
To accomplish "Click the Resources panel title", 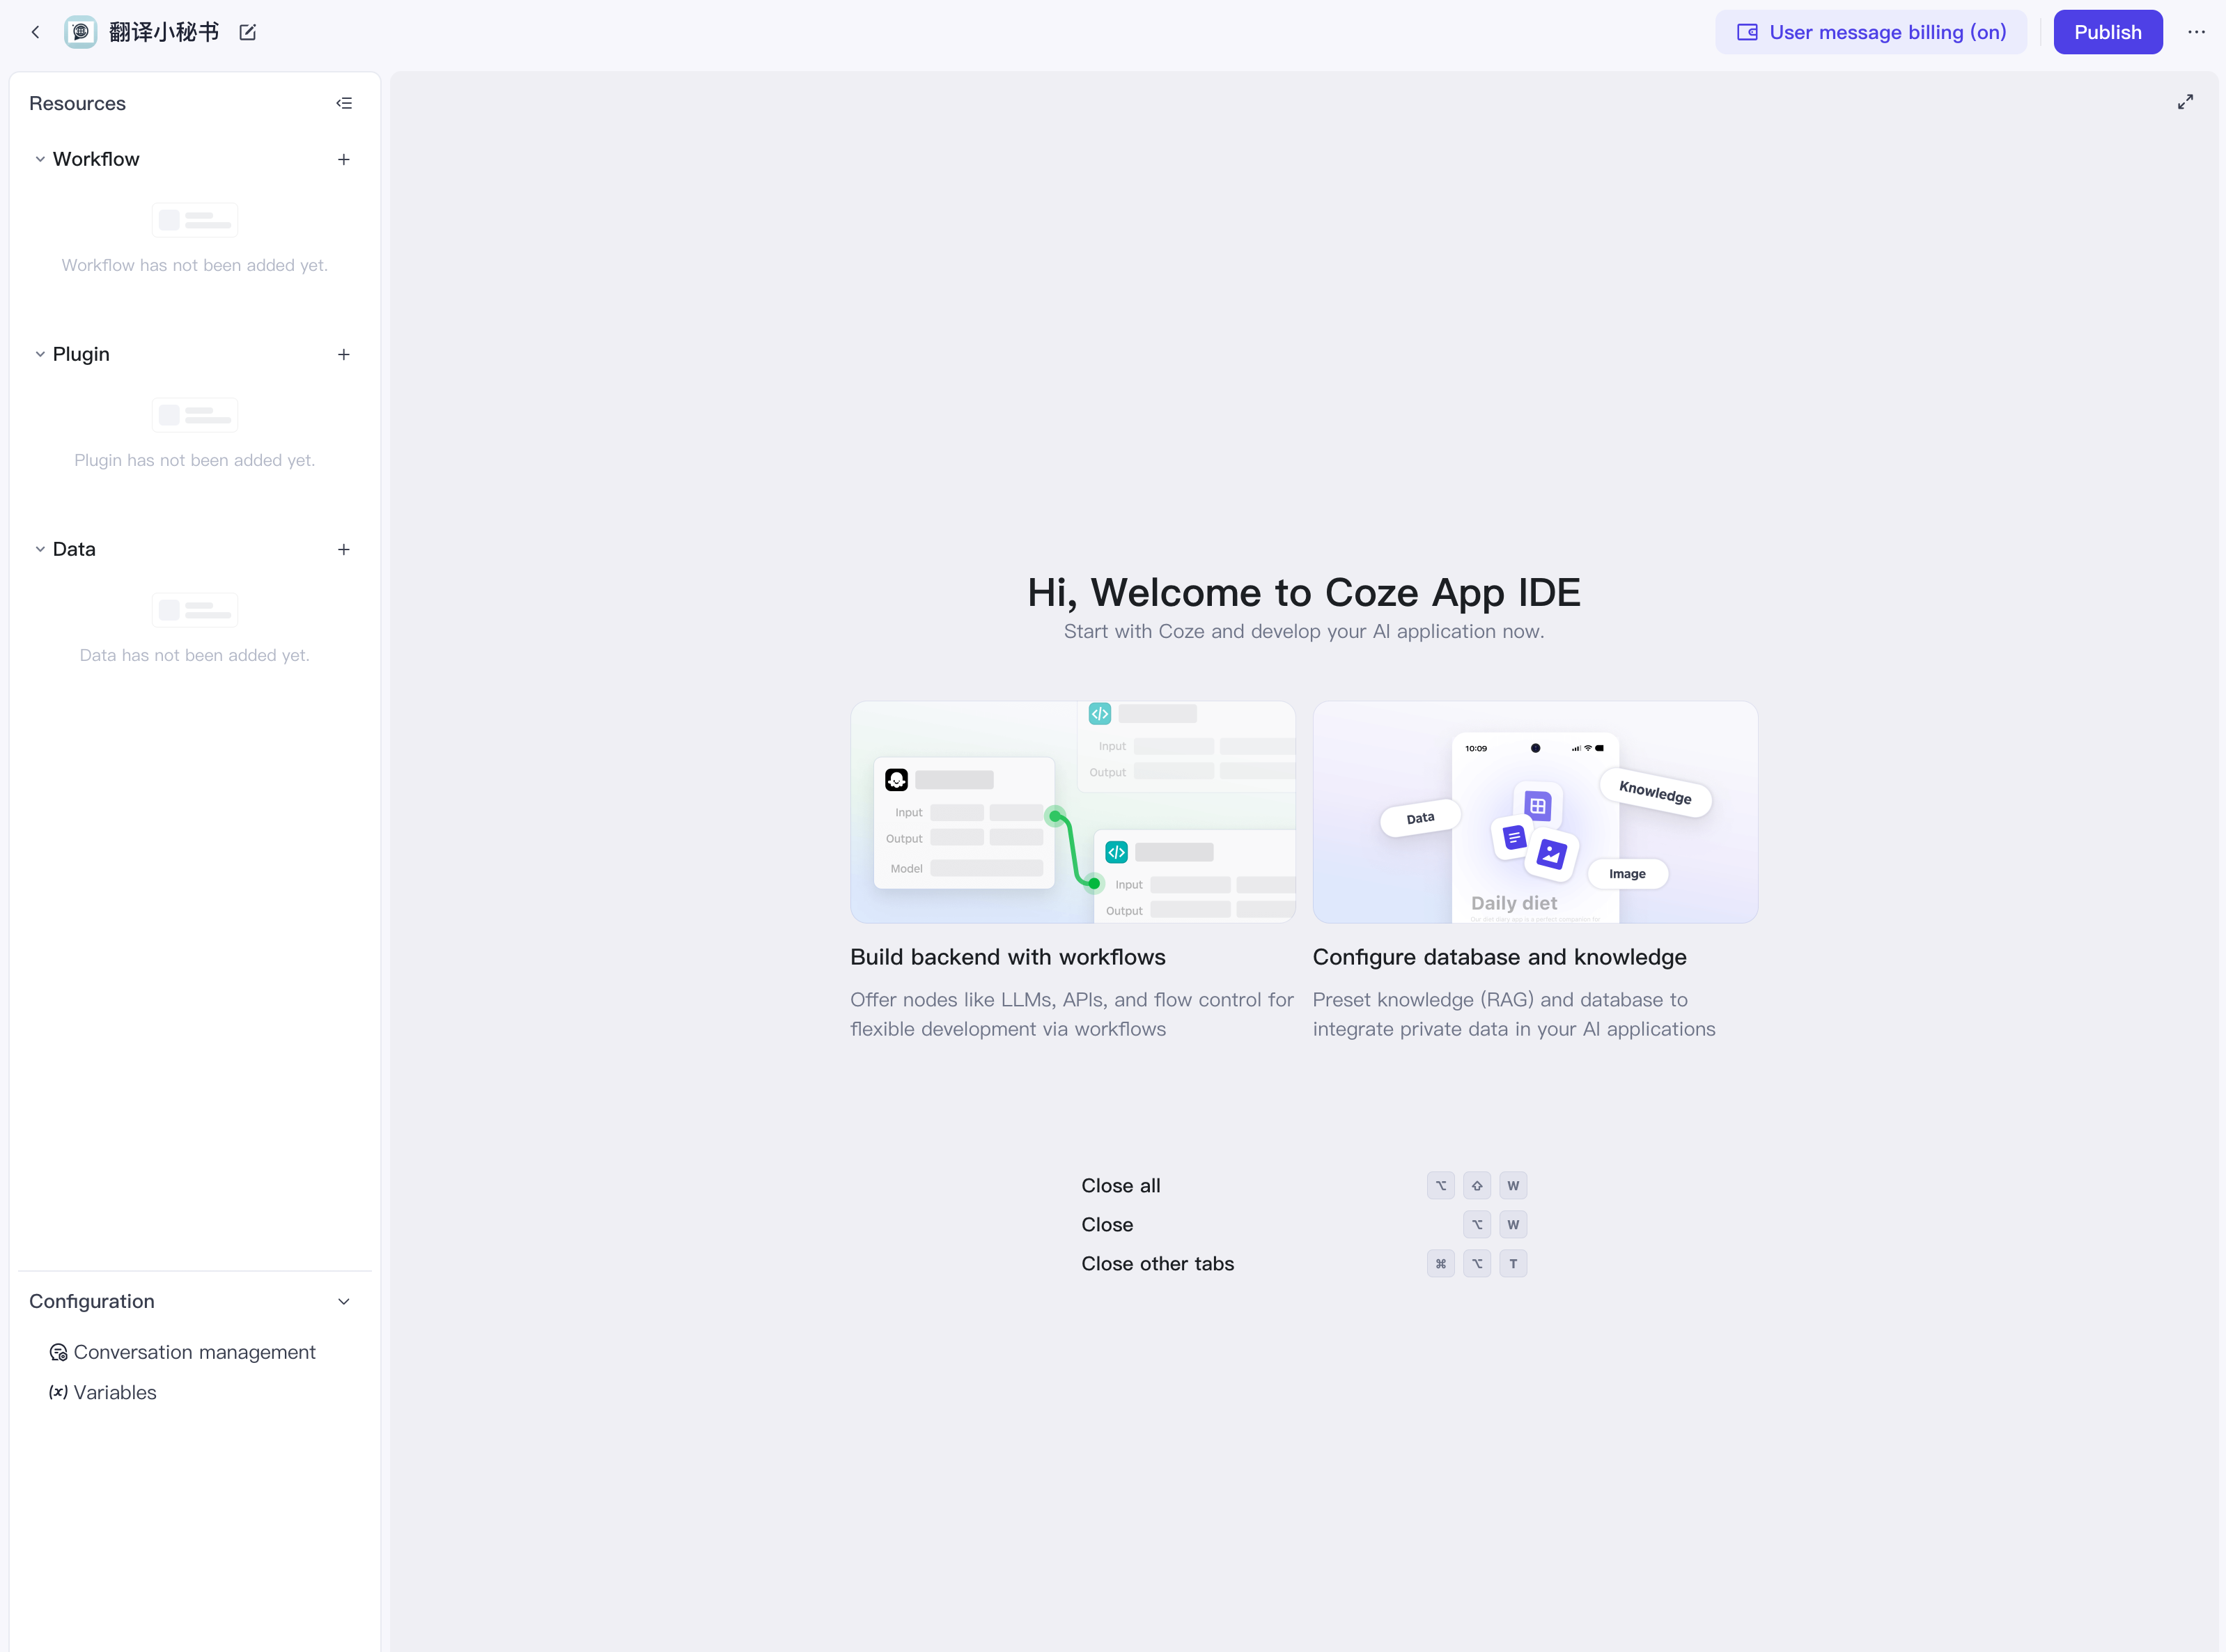I will click(78, 103).
